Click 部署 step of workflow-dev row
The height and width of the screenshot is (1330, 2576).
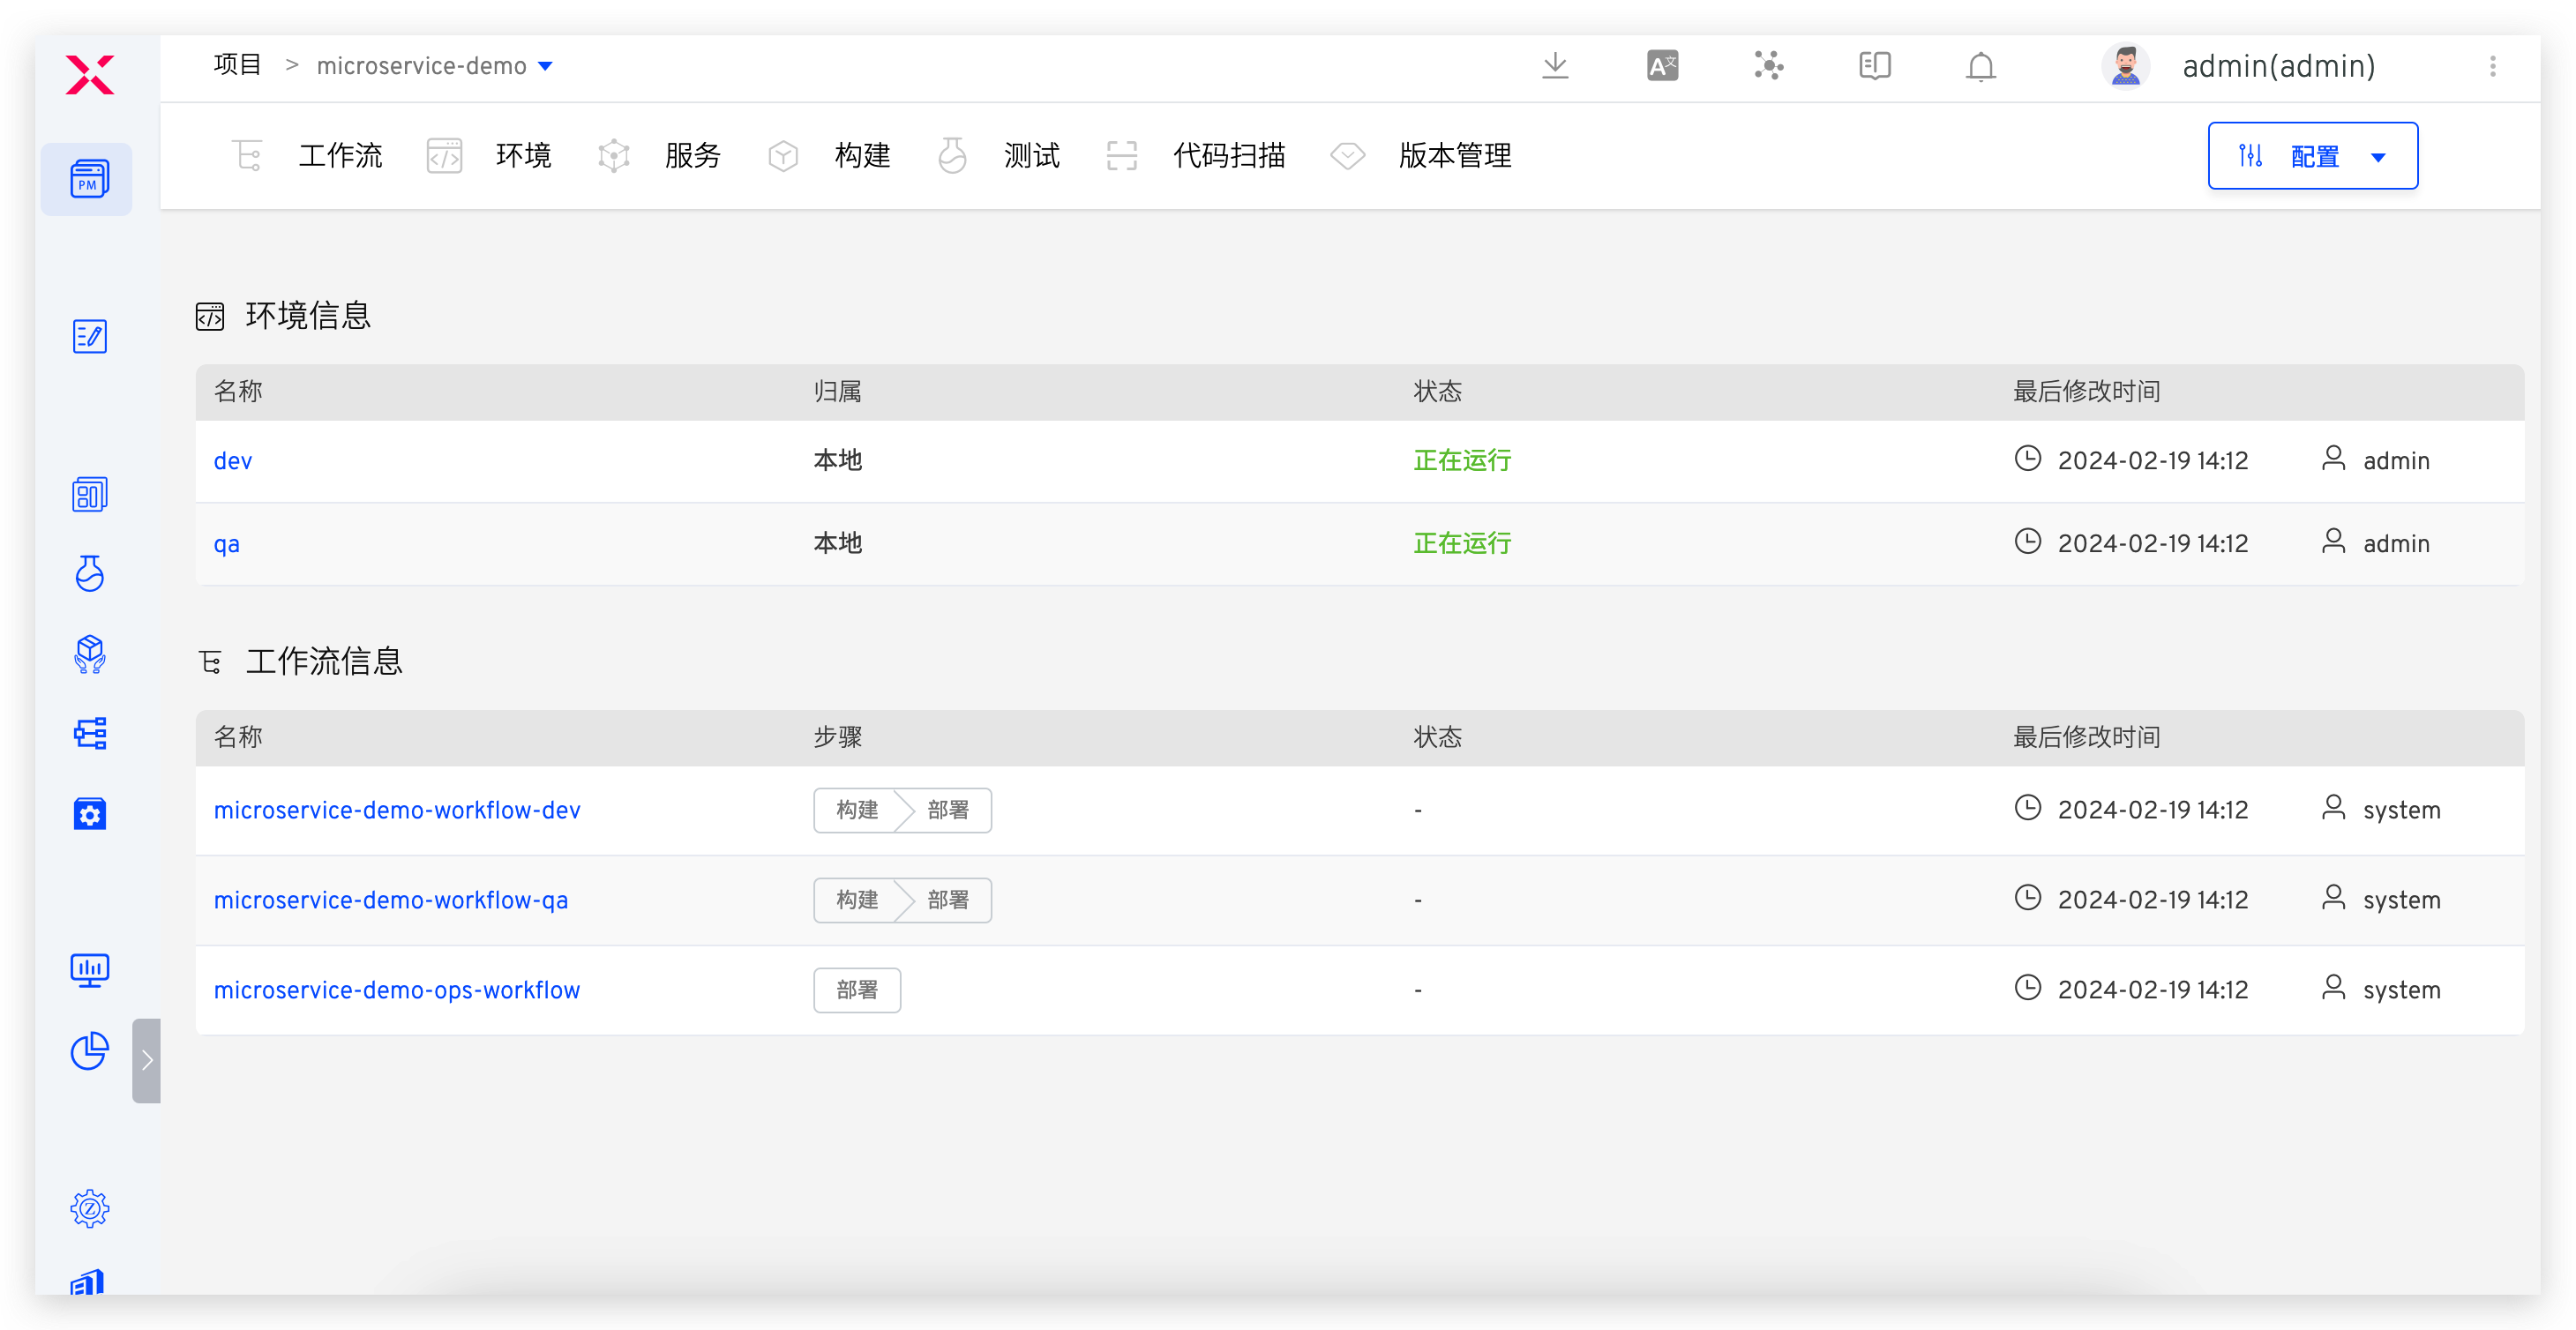947,810
